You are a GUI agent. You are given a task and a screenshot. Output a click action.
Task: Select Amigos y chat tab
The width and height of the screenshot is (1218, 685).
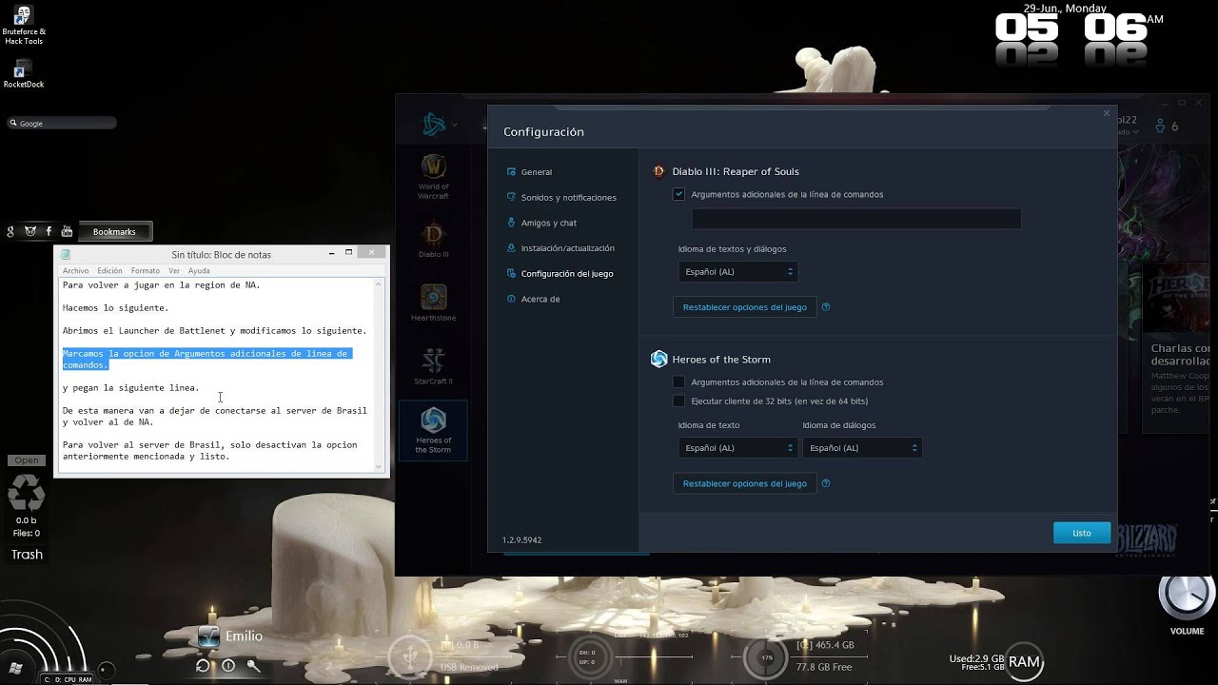548,223
